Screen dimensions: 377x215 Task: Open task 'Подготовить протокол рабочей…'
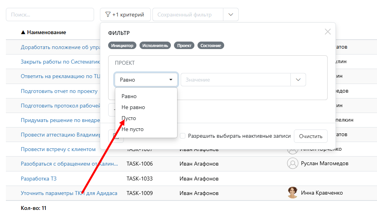point(60,106)
